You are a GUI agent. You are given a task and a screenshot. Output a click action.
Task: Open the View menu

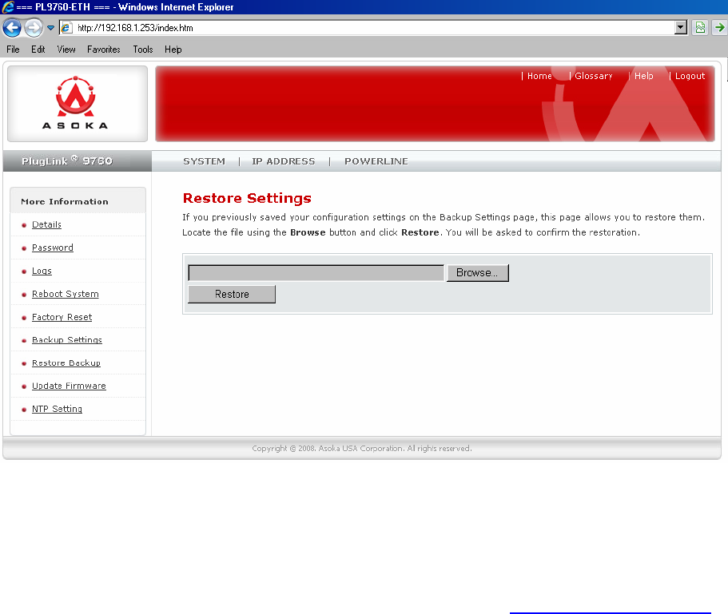[66, 50]
